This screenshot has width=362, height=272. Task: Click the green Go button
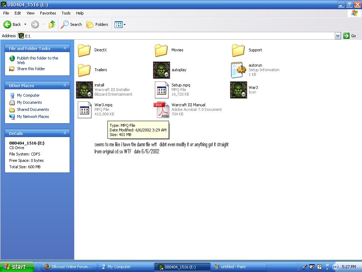[350, 36]
